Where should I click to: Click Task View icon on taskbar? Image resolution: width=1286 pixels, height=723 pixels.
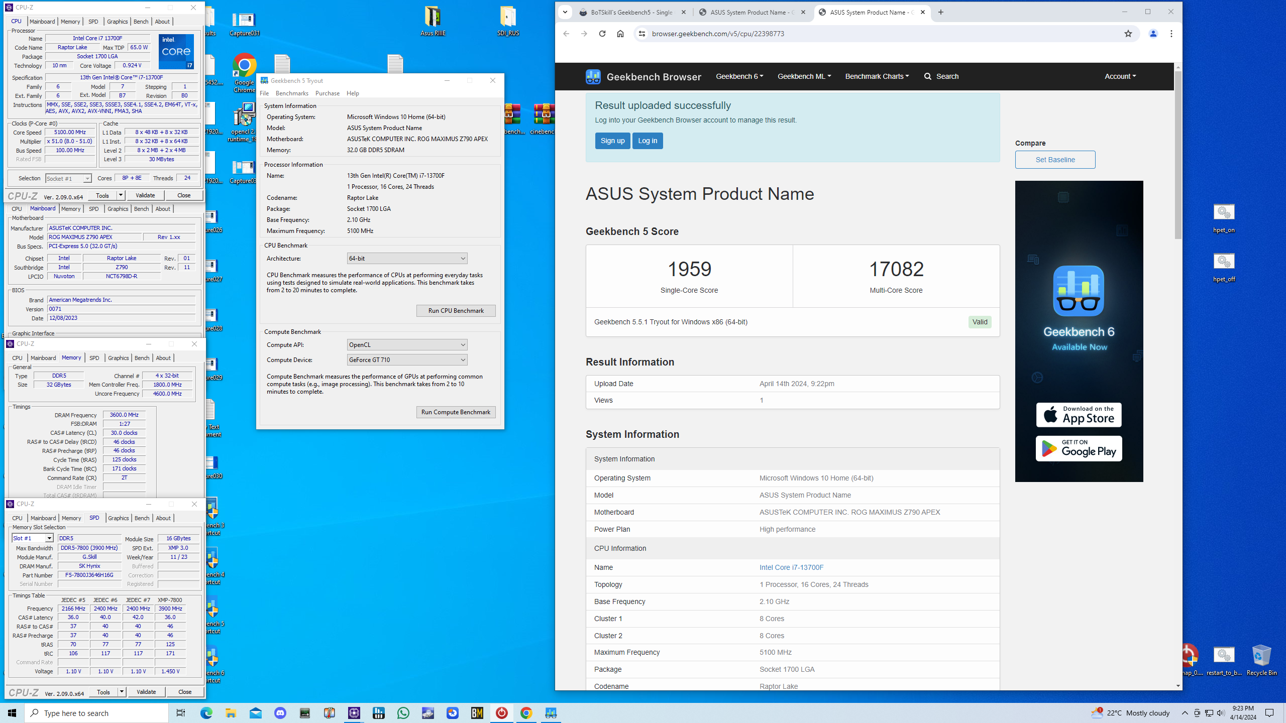(x=181, y=713)
